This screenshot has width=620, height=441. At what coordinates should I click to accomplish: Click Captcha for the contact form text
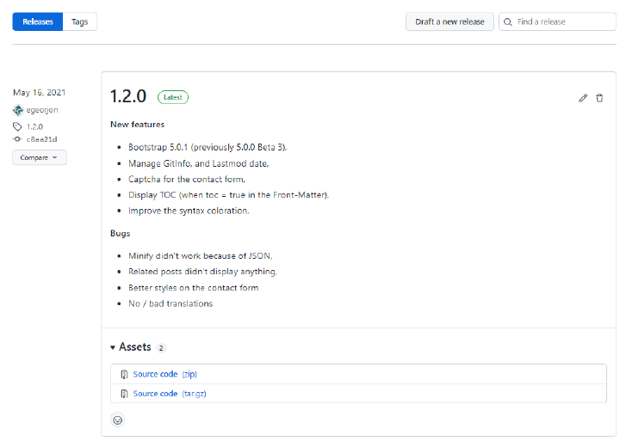[187, 180]
